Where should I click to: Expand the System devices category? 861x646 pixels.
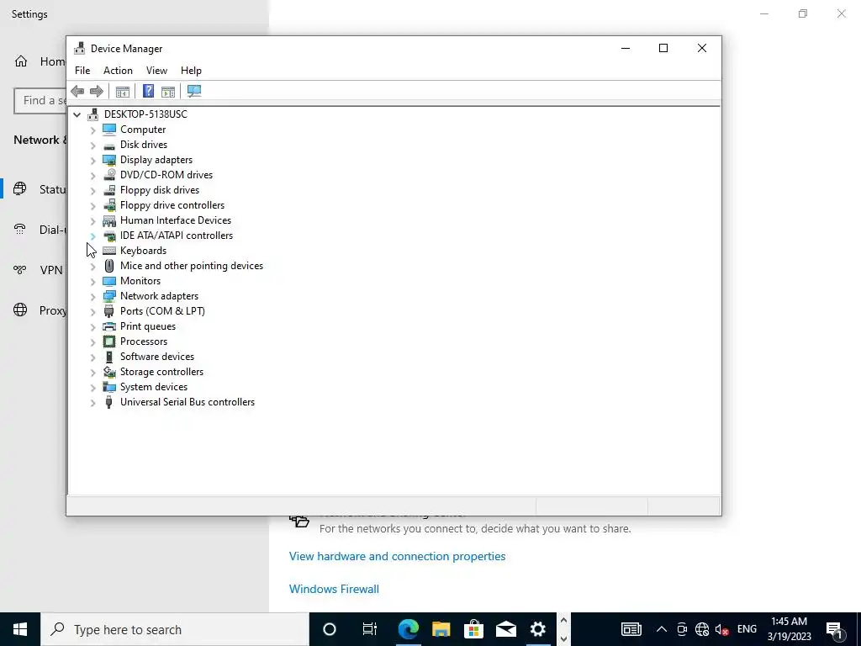(92, 388)
